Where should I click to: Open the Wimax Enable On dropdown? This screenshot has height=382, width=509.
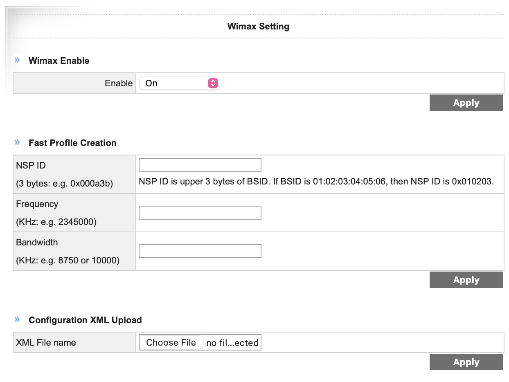pyautogui.click(x=179, y=83)
